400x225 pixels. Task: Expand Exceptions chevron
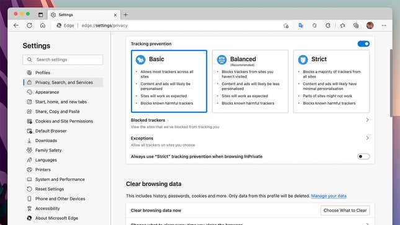[367, 138]
